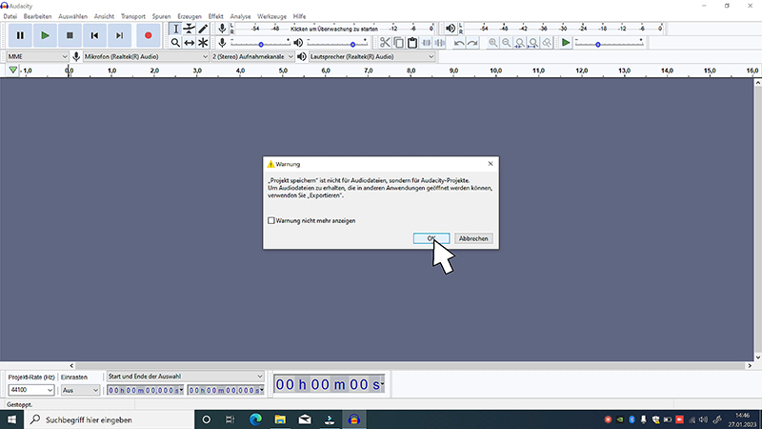Screen dimensions: 762x429
Task: Adjust the play-at-speed slider
Action: click(609, 43)
